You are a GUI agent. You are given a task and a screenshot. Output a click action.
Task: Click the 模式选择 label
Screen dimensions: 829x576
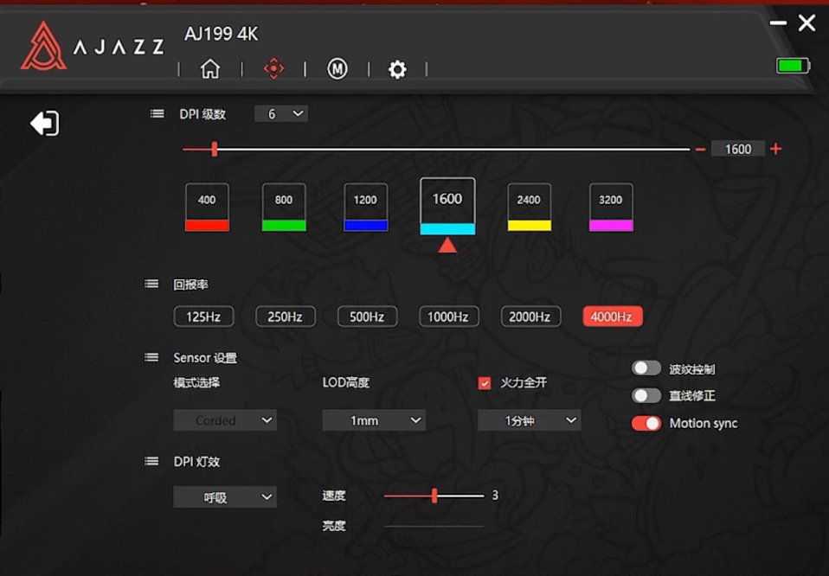196,382
